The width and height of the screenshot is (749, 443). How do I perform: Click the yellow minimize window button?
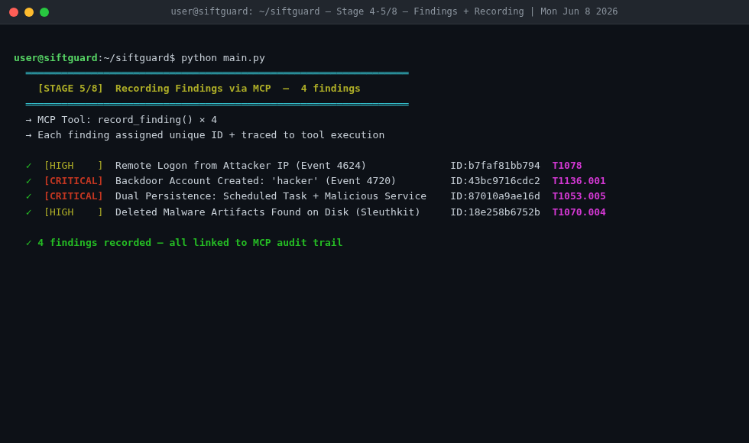click(29, 12)
